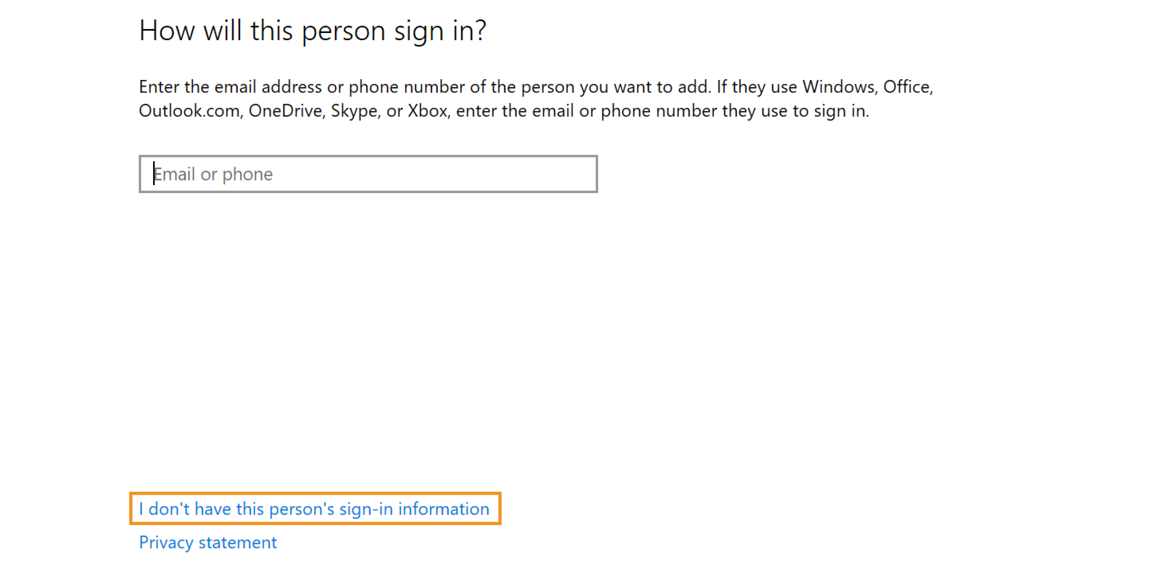Click the "How will this person sign in?" heading
Image resolution: width=1156 pixels, height=577 pixels.
[x=312, y=31]
